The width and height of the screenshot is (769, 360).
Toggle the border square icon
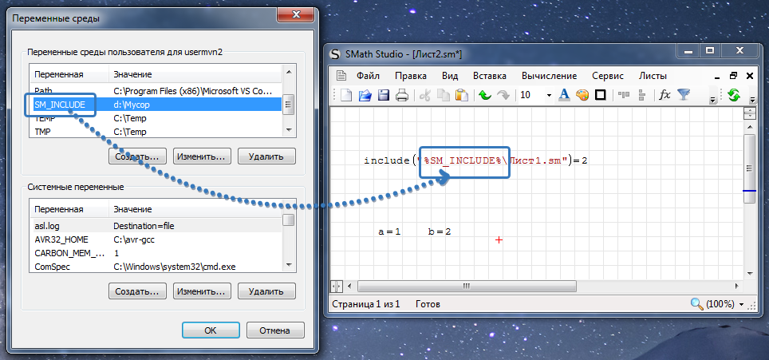point(601,95)
